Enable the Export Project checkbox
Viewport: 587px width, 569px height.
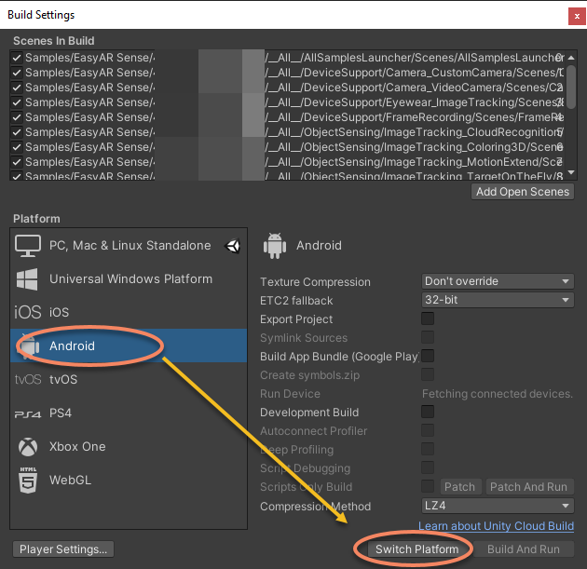(428, 318)
